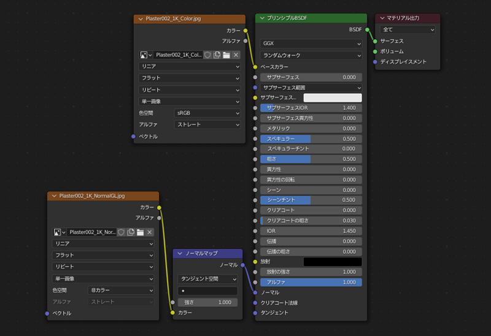This screenshot has width=491, height=336.
Task: Collapse the マテリアル出力 node
Action: (x=382, y=18)
